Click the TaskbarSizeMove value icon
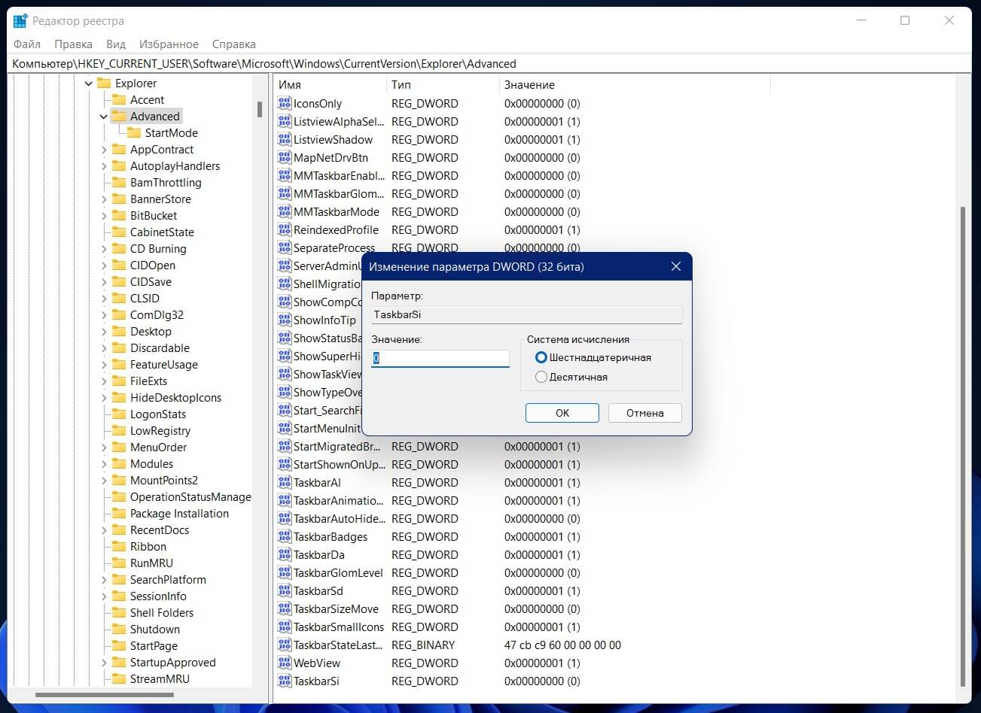Screen dimensions: 981x713 pyautogui.click(x=285, y=608)
